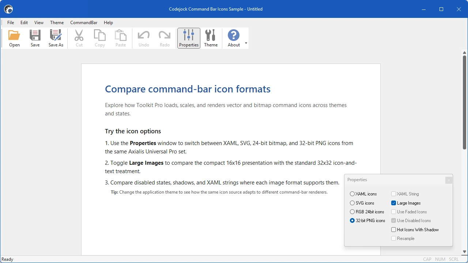Click the vertical scrollbar thumb
The width and height of the screenshot is (468, 263).
(x=464, y=102)
